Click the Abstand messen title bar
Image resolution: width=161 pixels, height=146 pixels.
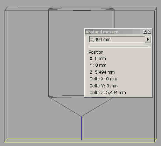(x=114, y=32)
